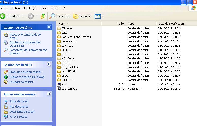The height and width of the screenshot is (126, 197).
Task: Collapse the Autres emplacements panel
Action: [x=49, y=94]
